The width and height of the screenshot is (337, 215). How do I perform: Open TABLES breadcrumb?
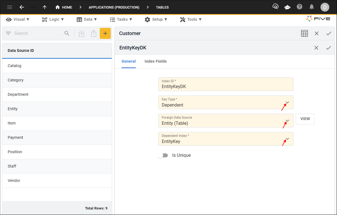pos(162,7)
